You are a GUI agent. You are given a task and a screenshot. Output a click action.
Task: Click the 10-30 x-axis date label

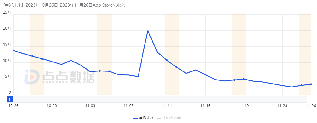pos(52,106)
